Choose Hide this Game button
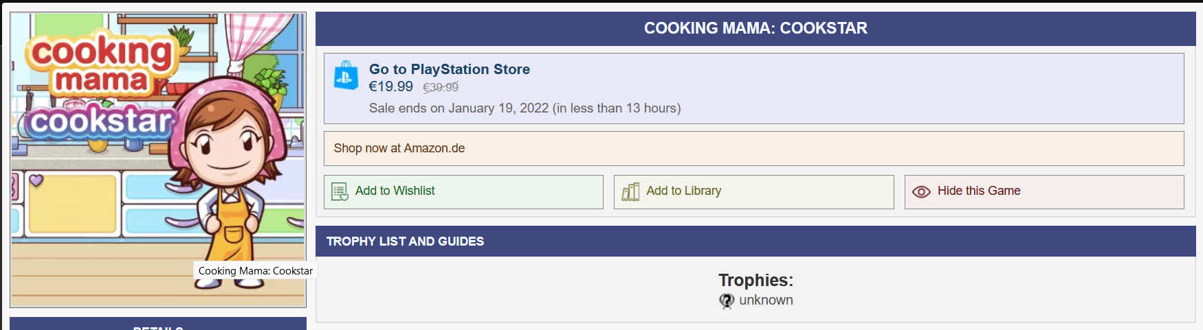 tap(1044, 191)
